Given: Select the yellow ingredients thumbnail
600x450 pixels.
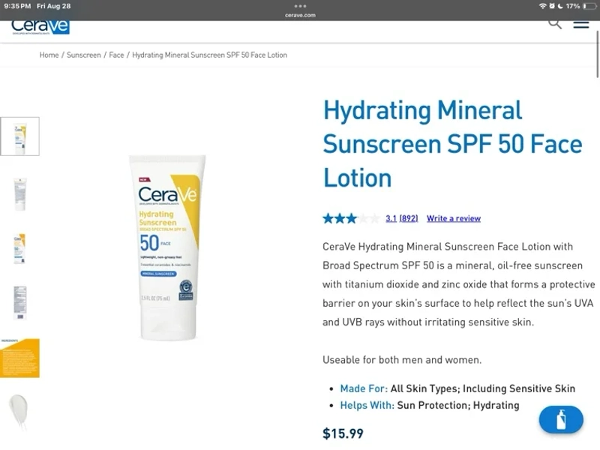Looking at the screenshot, I should coord(20,358).
